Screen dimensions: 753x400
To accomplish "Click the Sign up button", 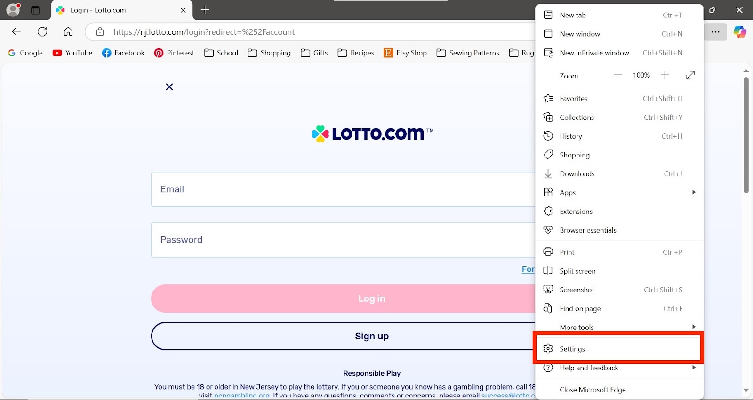I will pyautogui.click(x=343, y=336).
